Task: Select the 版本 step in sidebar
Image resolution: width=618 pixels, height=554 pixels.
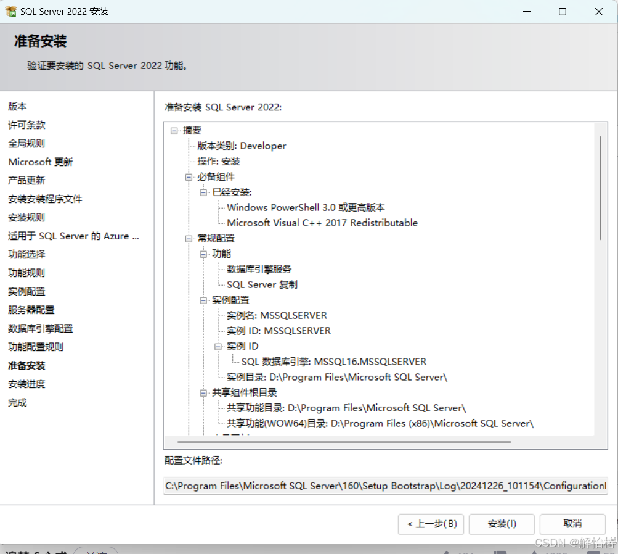Action: pyautogui.click(x=17, y=107)
